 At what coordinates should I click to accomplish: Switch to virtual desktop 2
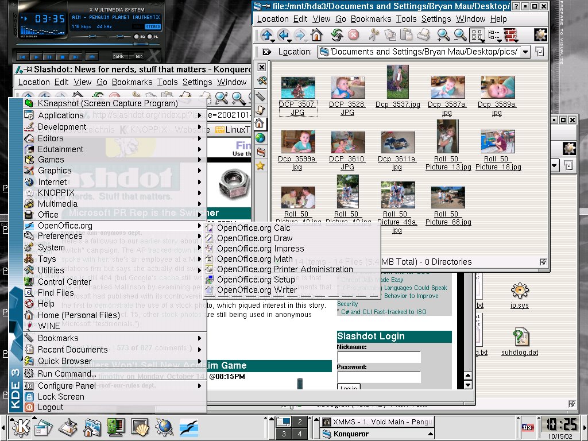(300, 422)
